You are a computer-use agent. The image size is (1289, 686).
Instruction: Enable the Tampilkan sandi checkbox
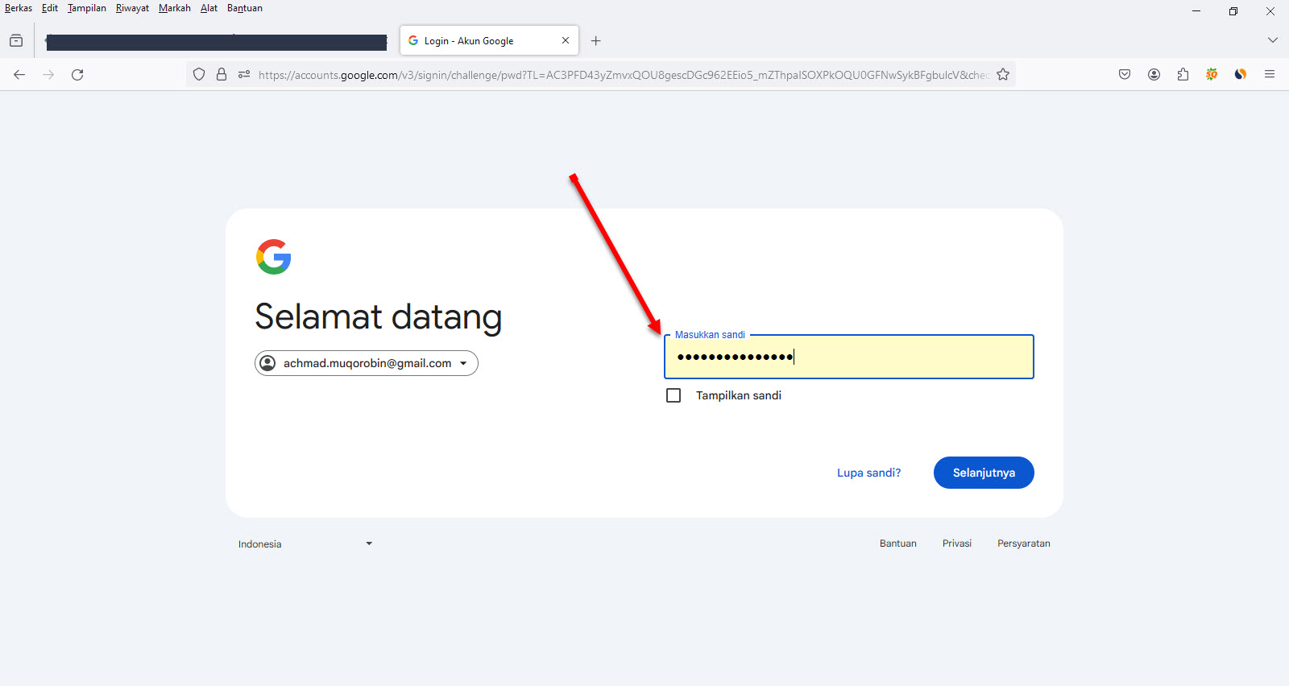674,395
